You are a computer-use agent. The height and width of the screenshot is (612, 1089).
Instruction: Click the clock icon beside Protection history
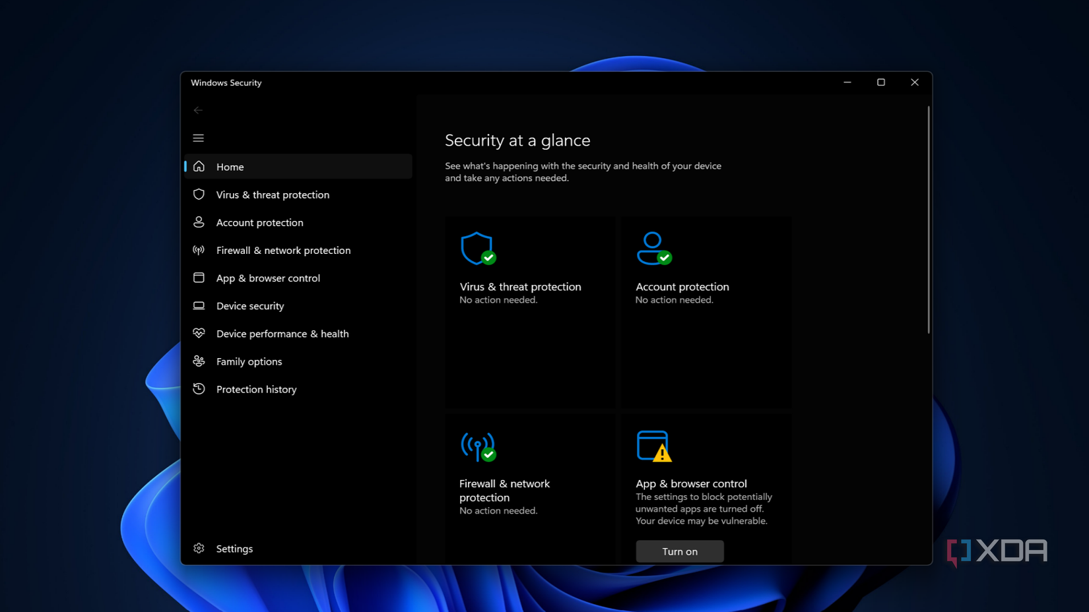199,388
